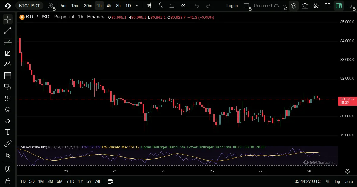357x187 pixels.
Task: Create a price alert
Action: tap(172, 6)
